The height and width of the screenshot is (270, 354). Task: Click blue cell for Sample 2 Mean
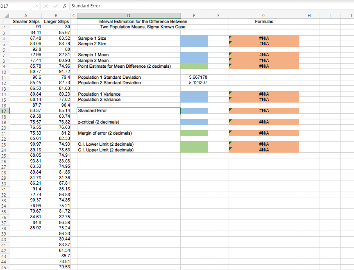pyautogui.click(x=194, y=60)
